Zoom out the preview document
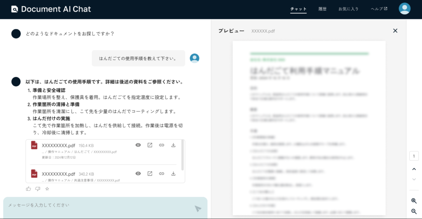This screenshot has width=422, height=219. point(414,212)
